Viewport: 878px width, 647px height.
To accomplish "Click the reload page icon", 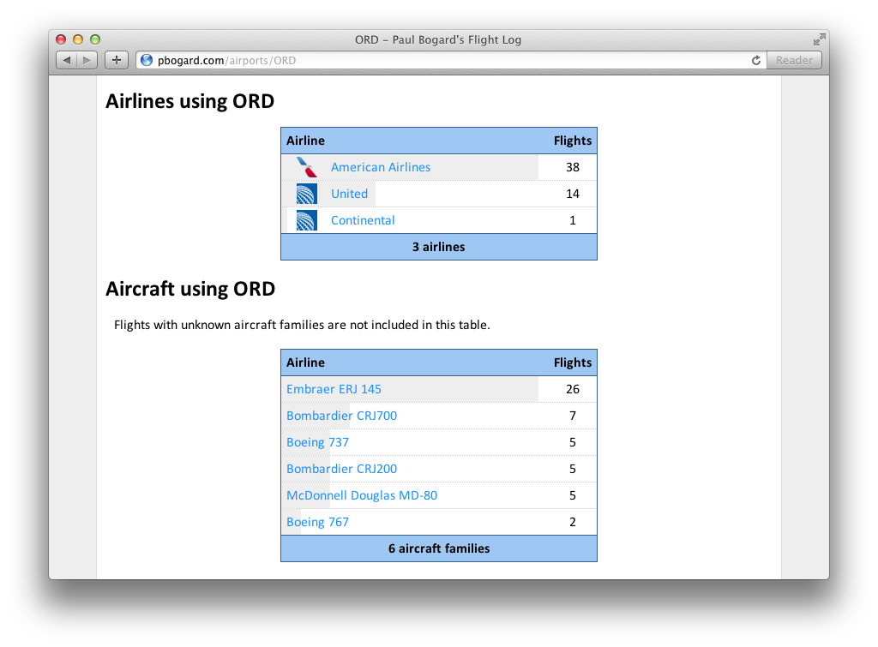I will click(755, 60).
